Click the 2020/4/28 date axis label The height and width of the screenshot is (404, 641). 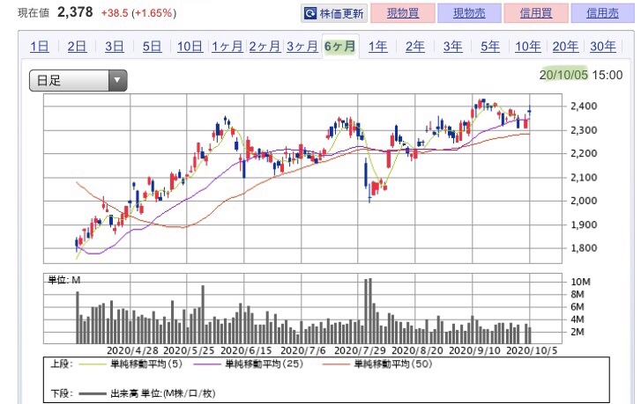coord(132,350)
